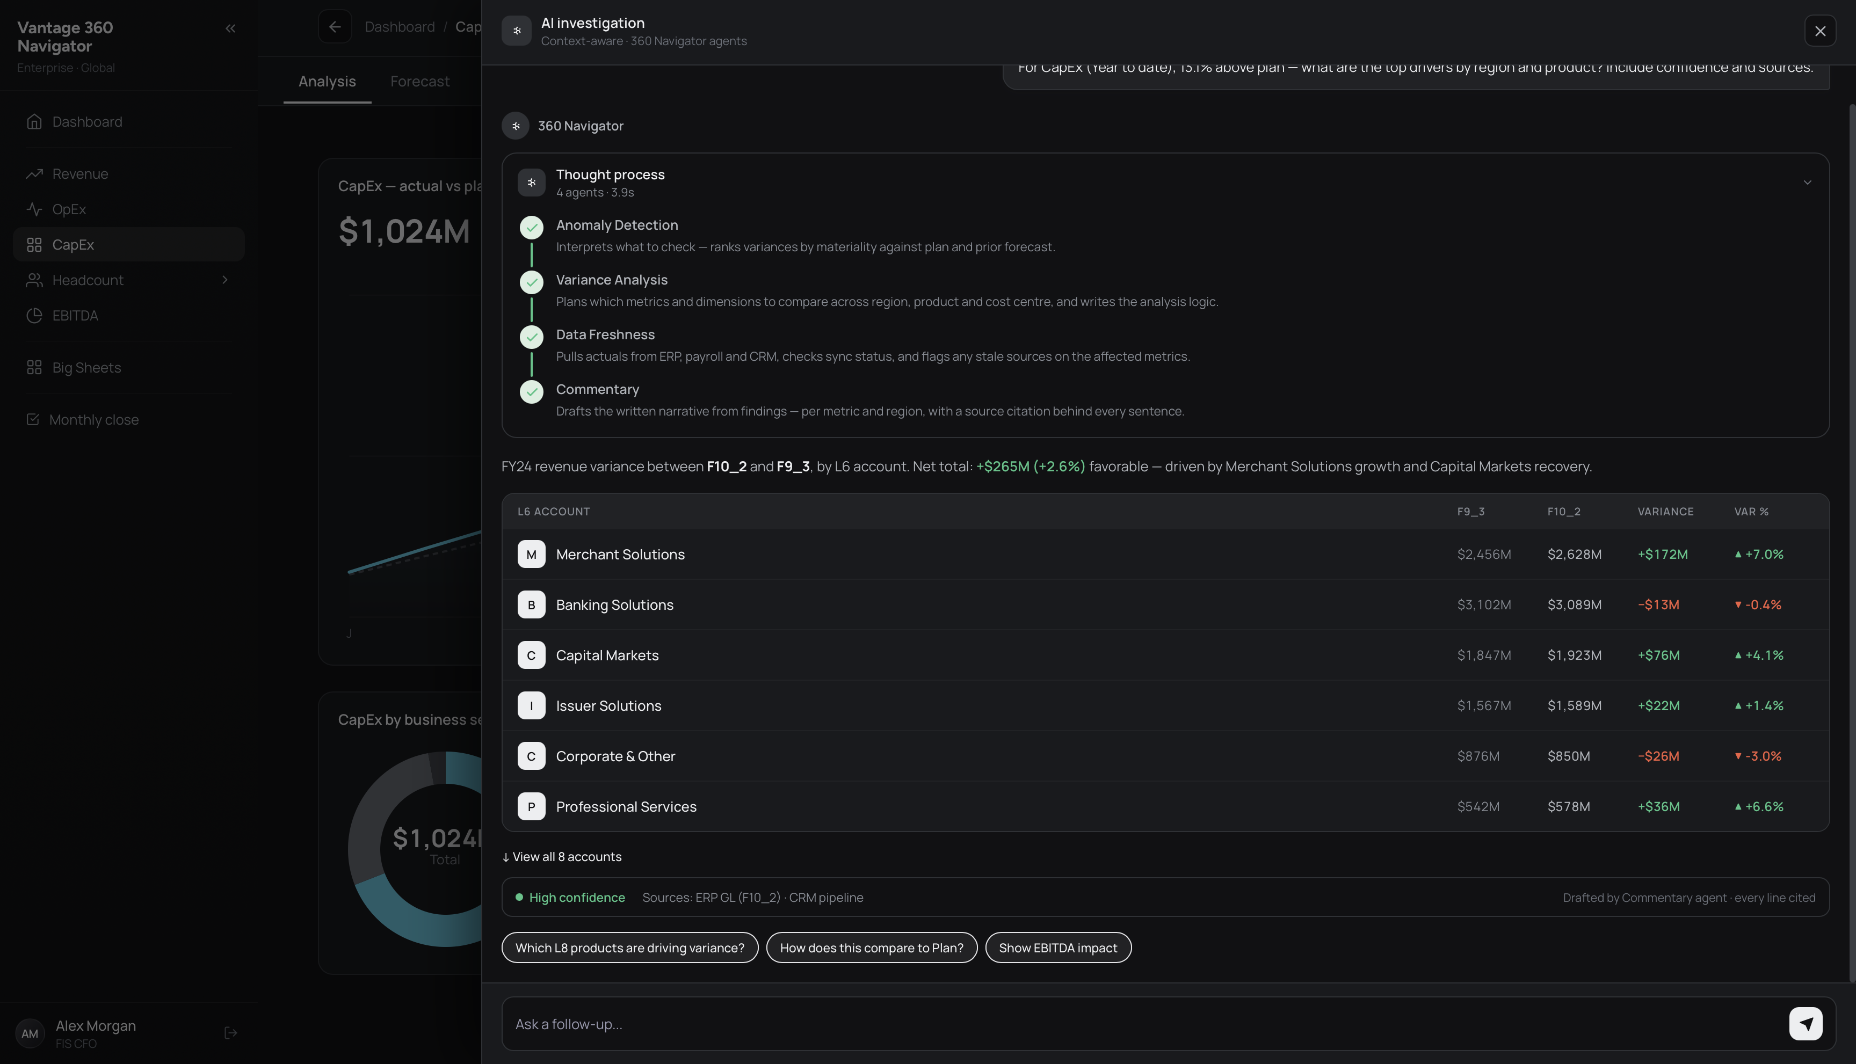
Task: Select the Corporate & Other row name
Action: [x=615, y=756]
